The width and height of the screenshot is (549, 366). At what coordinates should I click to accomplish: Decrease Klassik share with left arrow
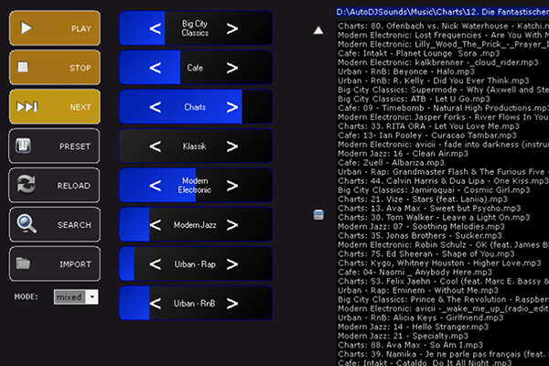coord(156,146)
